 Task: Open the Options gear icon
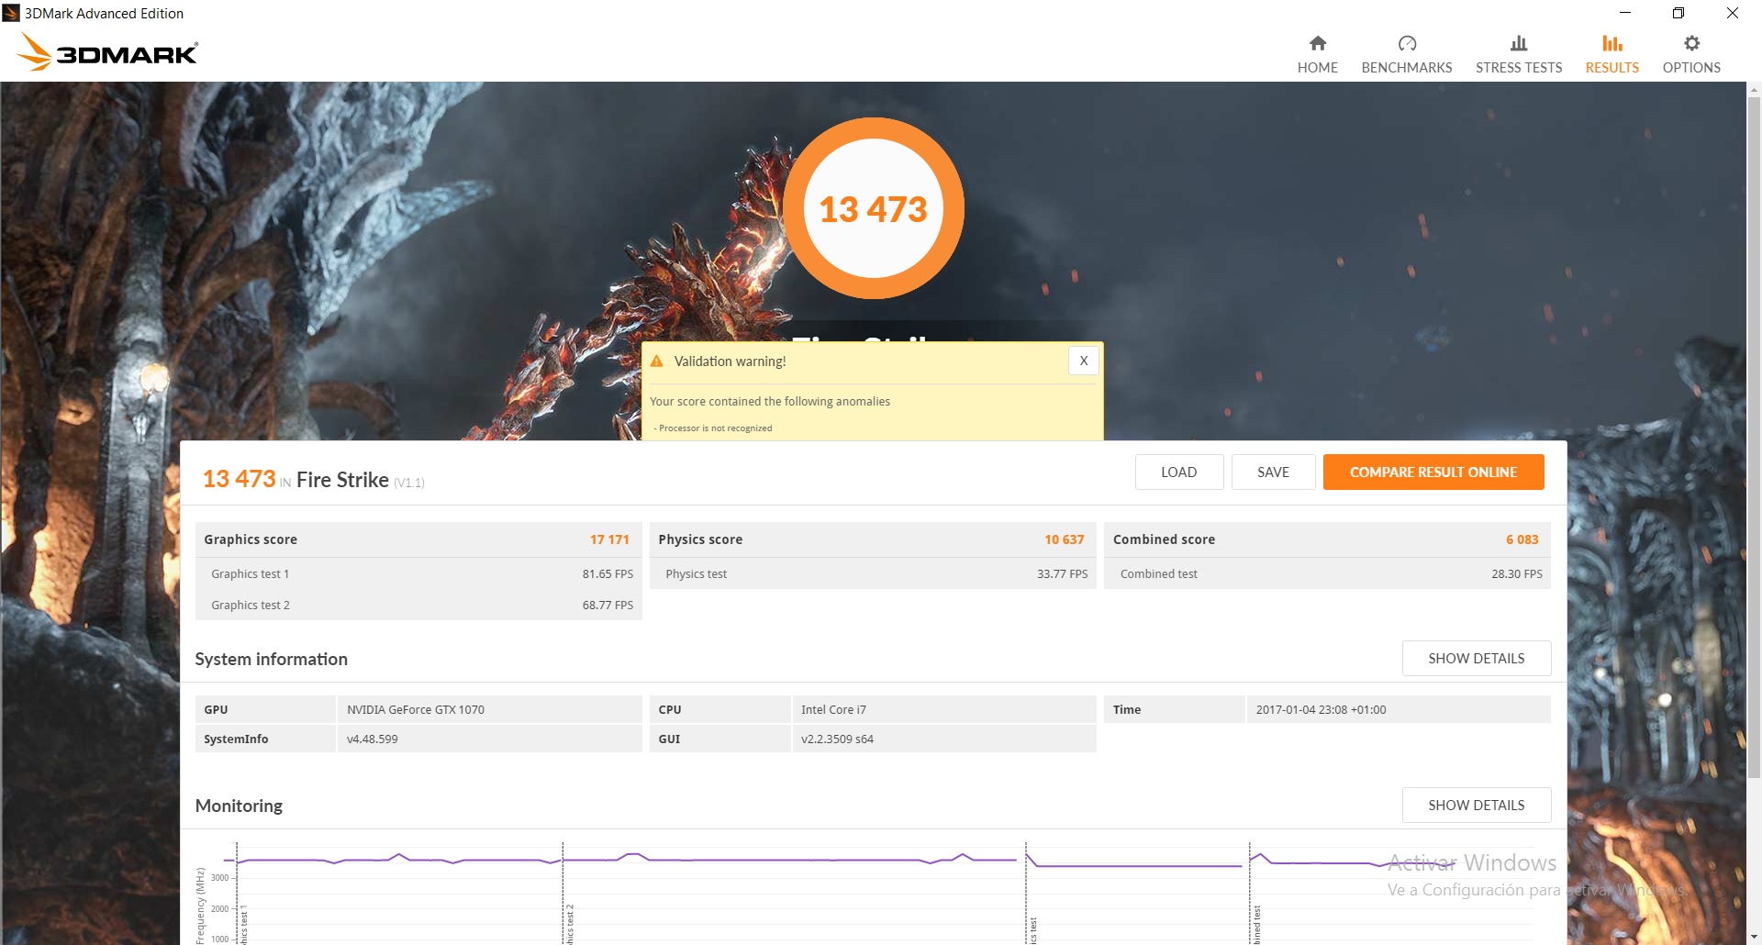(1691, 43)
